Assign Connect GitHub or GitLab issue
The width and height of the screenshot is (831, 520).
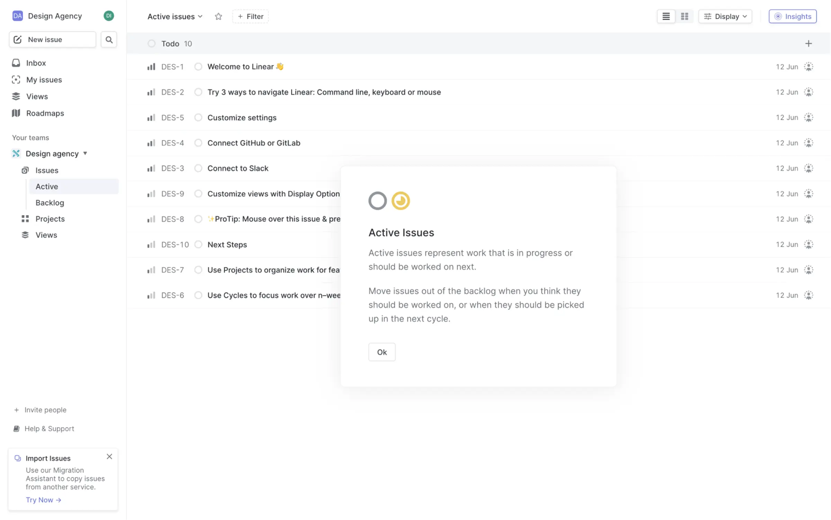[808, 143]
